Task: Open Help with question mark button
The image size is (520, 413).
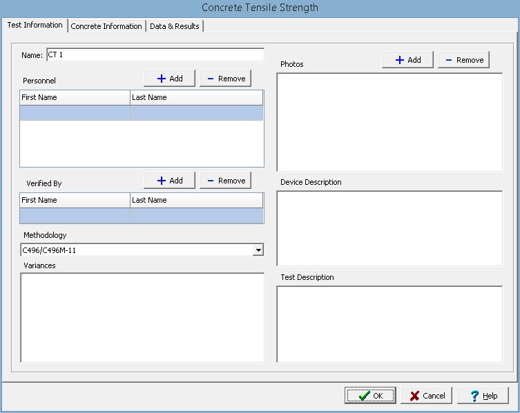Action: coord(483,396)
